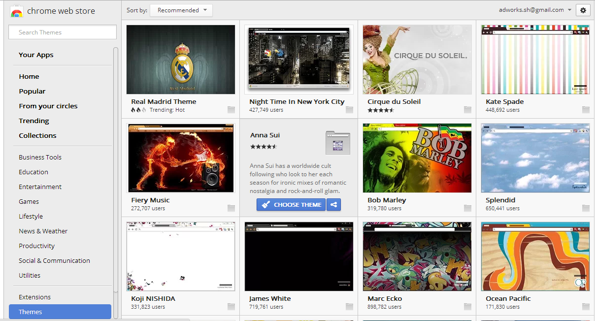
Task: Click the theme icon beside Night Time In New York City
Action: pos(350,110)
